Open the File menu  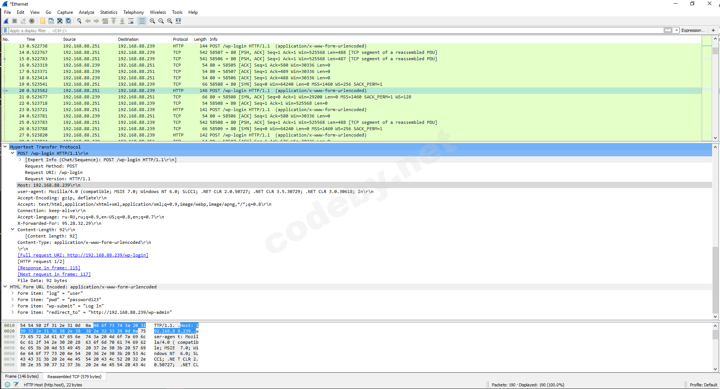[7, 12]
